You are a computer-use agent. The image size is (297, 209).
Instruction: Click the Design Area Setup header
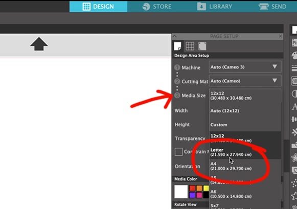pos(192,56)
